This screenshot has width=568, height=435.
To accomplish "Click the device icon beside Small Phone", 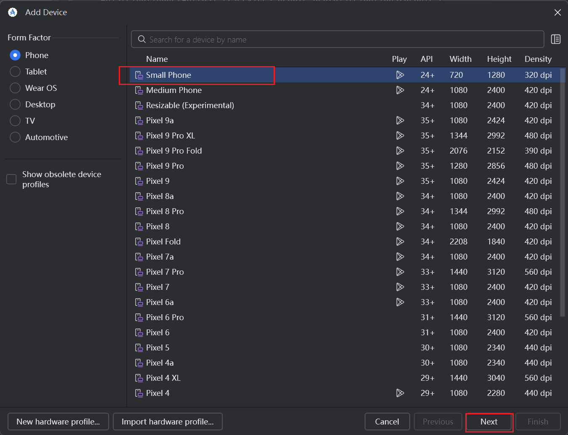I will point(139,75).
